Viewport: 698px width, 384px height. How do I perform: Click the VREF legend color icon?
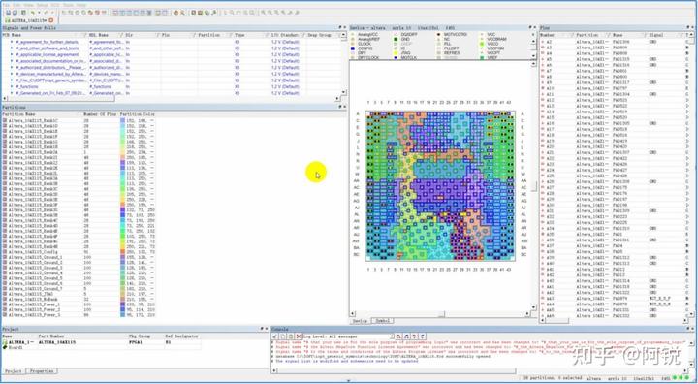tap(482, 58)
